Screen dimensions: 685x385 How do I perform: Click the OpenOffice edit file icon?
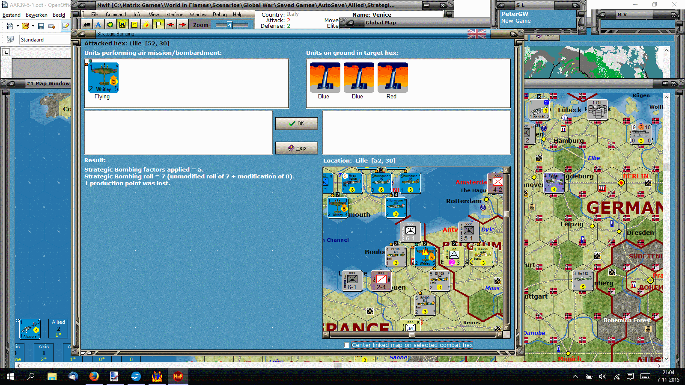[x=66, y=26]
